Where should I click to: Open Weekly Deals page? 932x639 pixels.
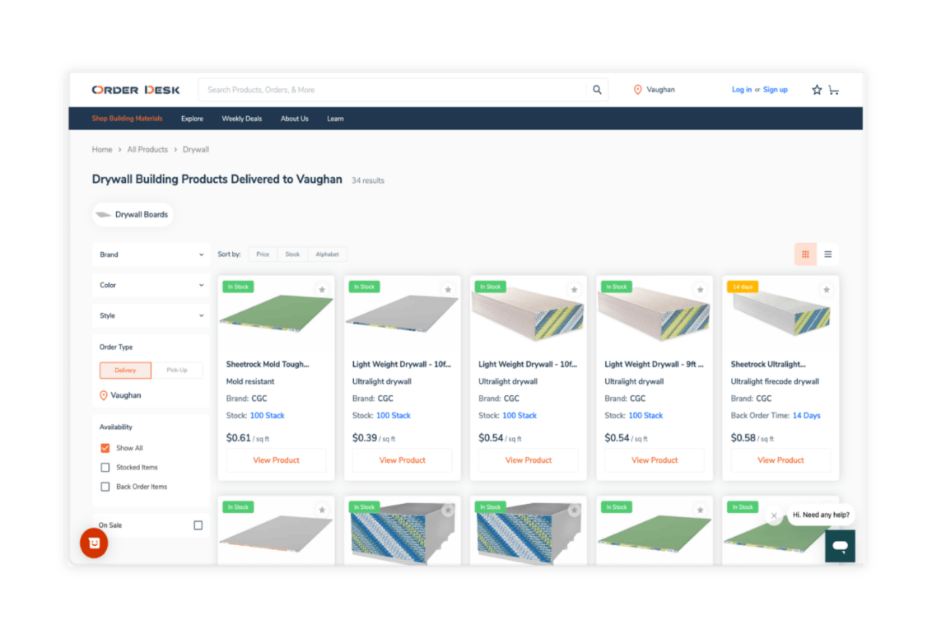242,119
